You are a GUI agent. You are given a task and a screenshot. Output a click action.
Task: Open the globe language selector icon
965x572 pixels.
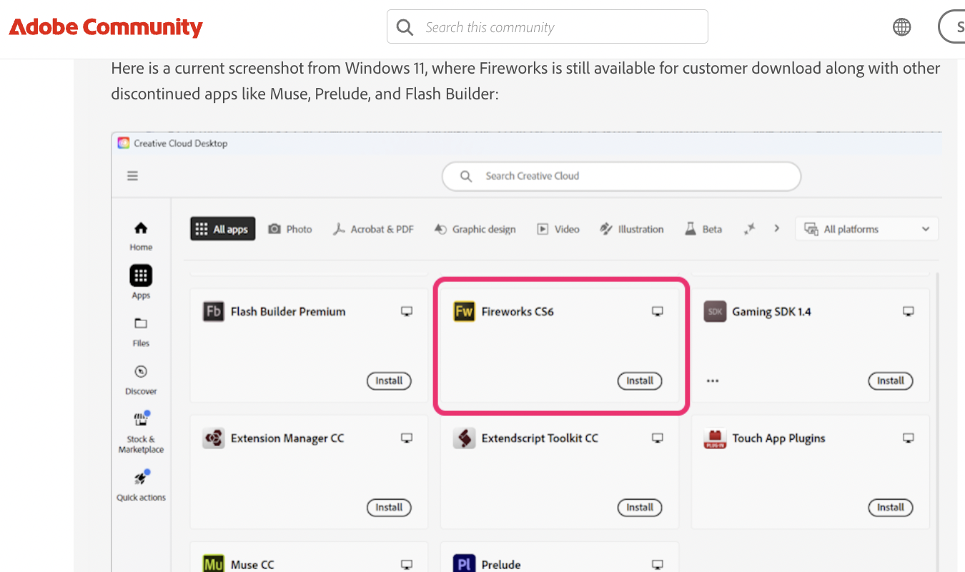[902, 27]
